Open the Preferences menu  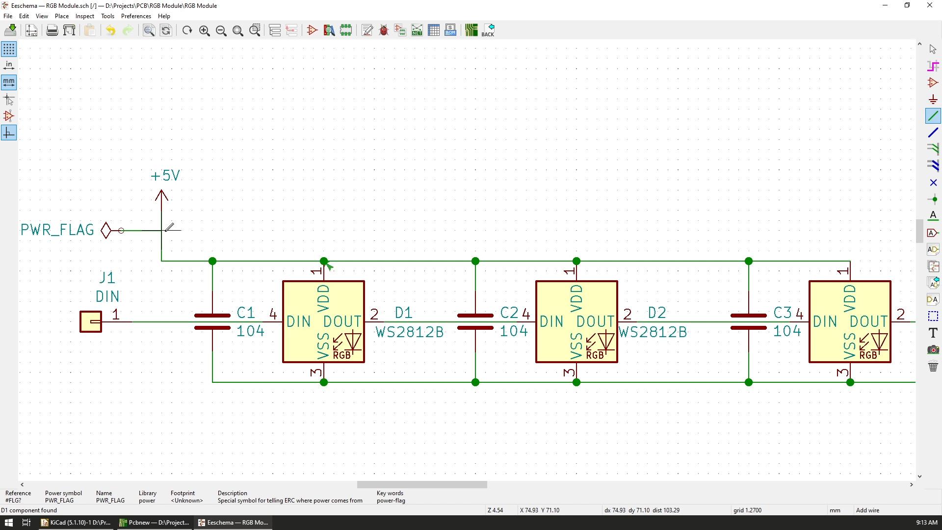[x=136, y=16]
